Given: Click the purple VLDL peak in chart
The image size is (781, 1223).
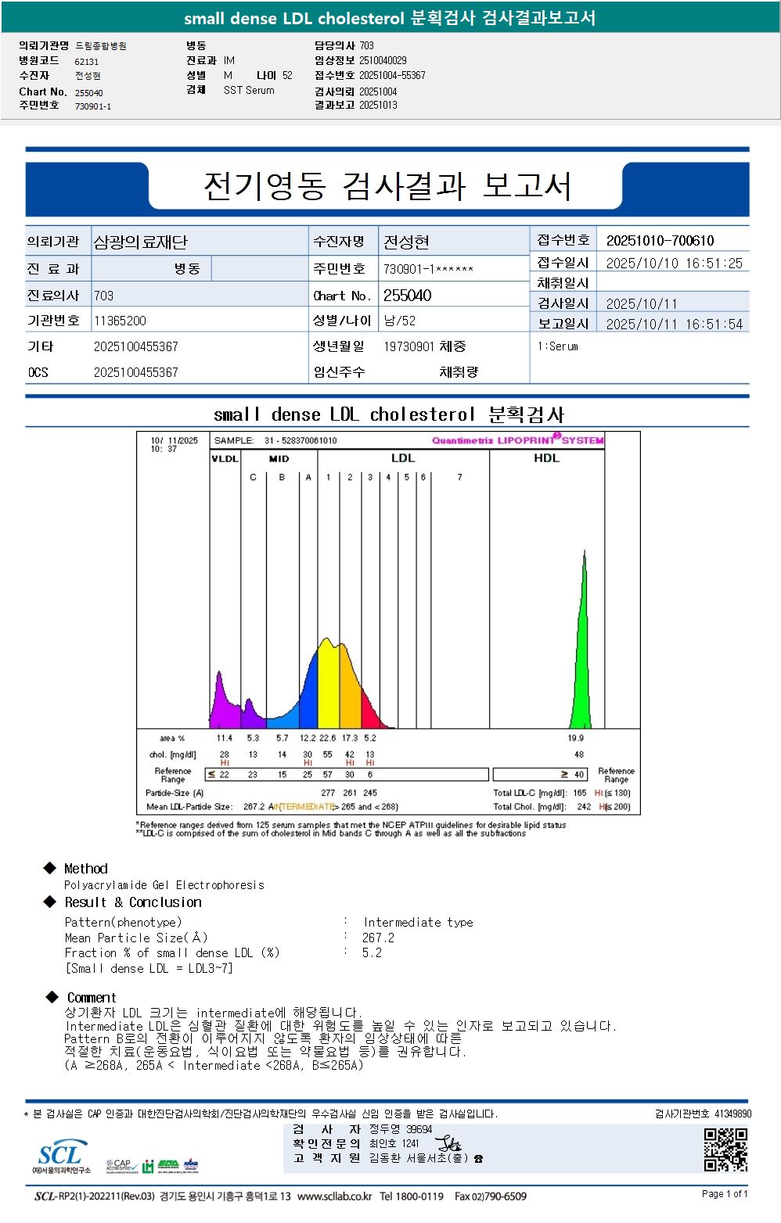Looking at the screenshot, I should click(x=225, y=704).
